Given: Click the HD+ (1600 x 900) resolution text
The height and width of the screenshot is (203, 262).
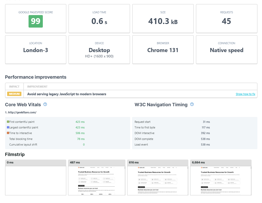Looking at the screenshot, I should tap(99, 56).
